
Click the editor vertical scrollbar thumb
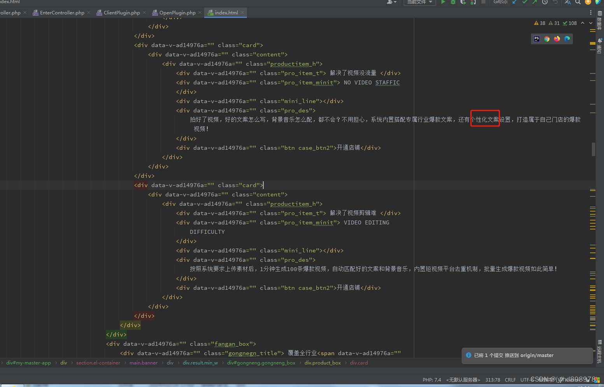(x=593, y=149)
